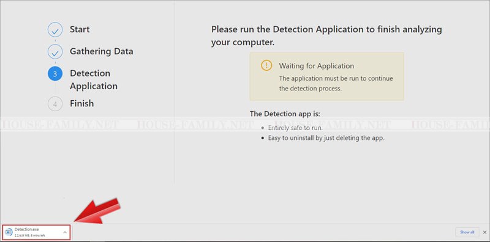Open the Detection.exe download item
Viewport: 490px width, 242px height.
36,232
